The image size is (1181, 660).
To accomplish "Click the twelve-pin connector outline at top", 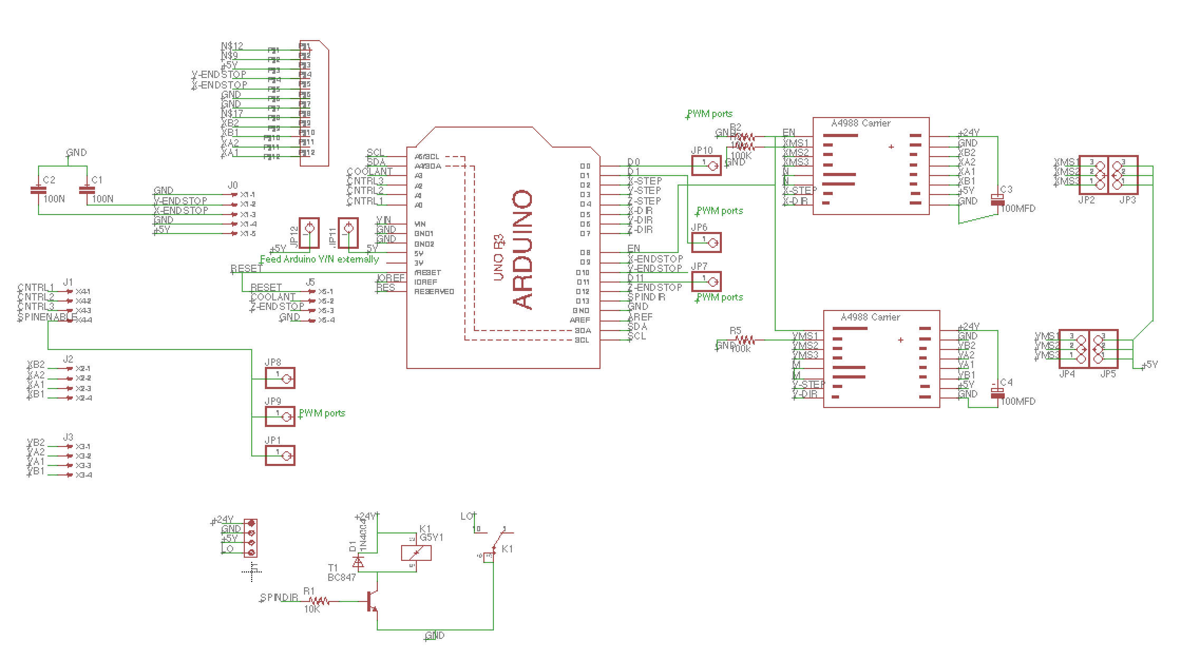I will [315, 103].
